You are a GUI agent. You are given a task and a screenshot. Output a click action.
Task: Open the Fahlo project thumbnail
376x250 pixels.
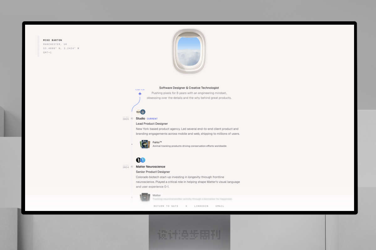pos(145,144)
